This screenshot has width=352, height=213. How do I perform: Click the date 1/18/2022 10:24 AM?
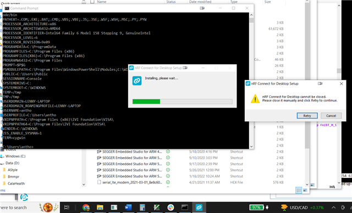click(x=205, y=176)
